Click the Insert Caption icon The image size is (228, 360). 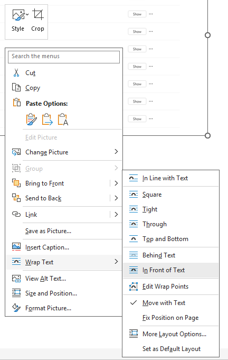pos(16,247)
